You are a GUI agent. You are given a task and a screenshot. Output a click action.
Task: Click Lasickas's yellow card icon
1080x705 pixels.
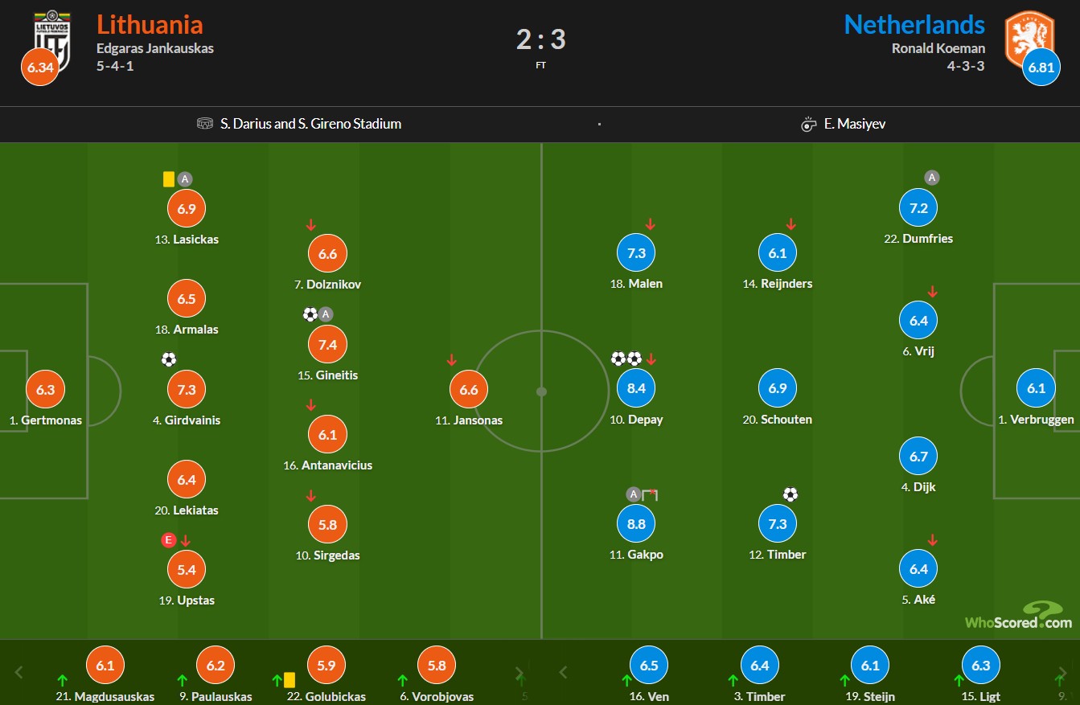[x=169, y=179]
